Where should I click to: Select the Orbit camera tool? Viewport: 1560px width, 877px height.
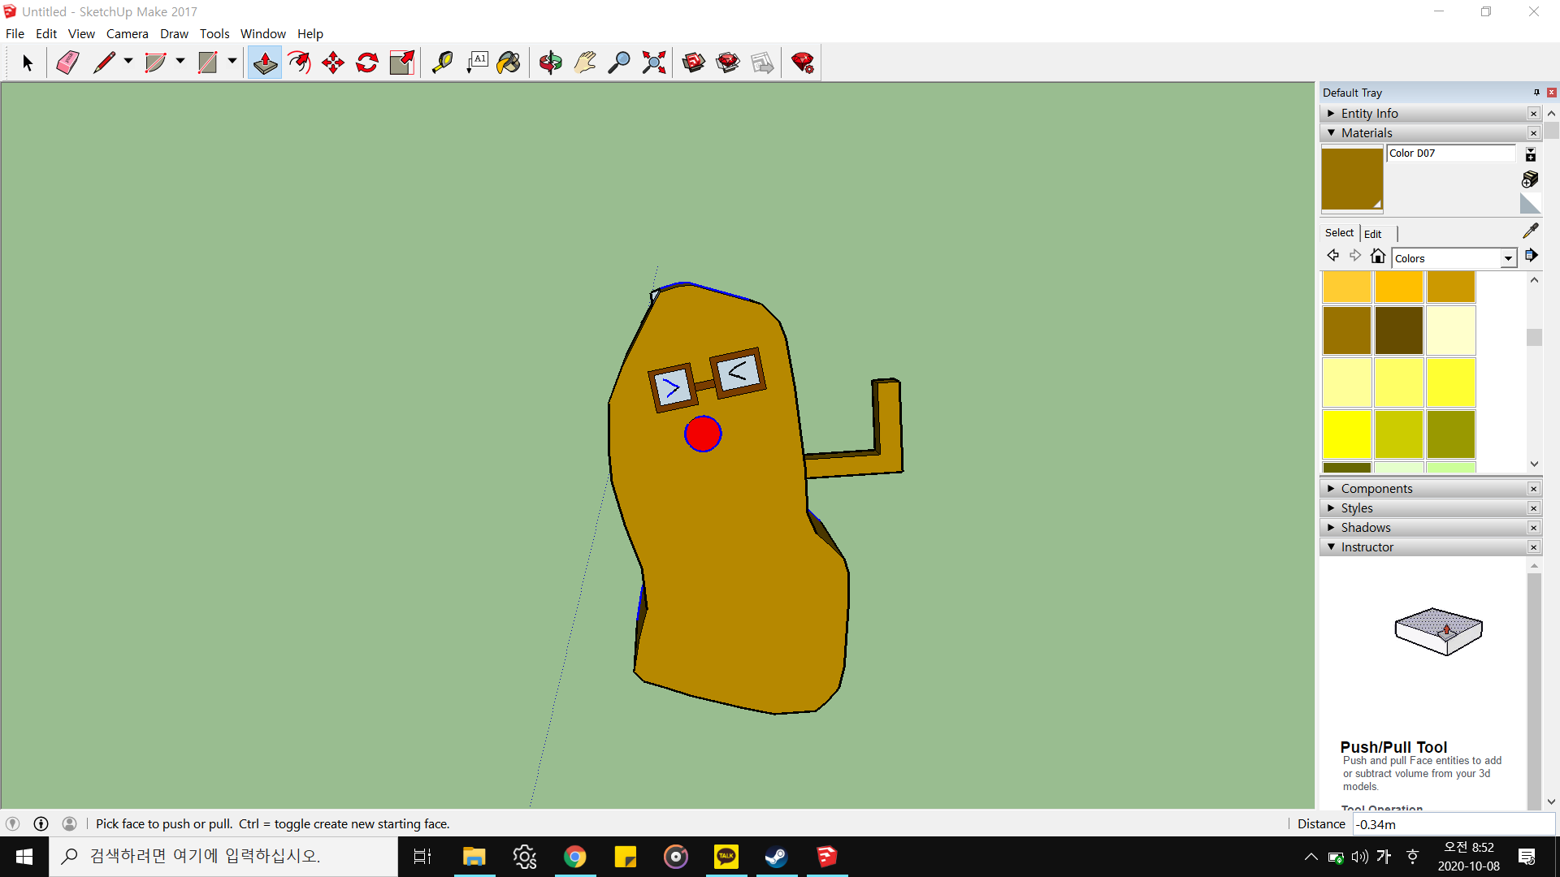551,63
